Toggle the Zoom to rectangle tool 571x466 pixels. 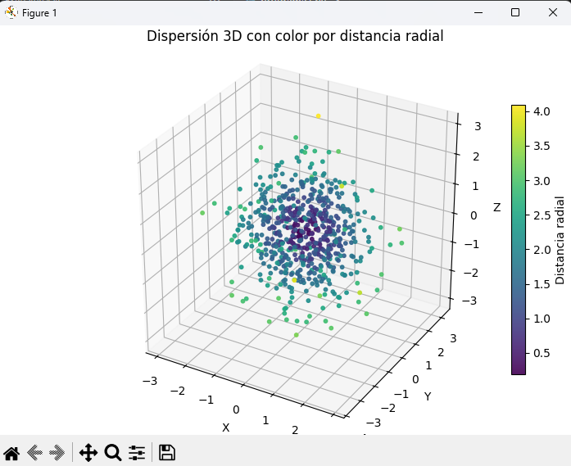[113, 452]
